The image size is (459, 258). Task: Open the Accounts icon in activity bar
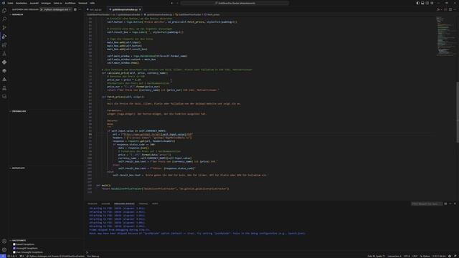(4, 242)
